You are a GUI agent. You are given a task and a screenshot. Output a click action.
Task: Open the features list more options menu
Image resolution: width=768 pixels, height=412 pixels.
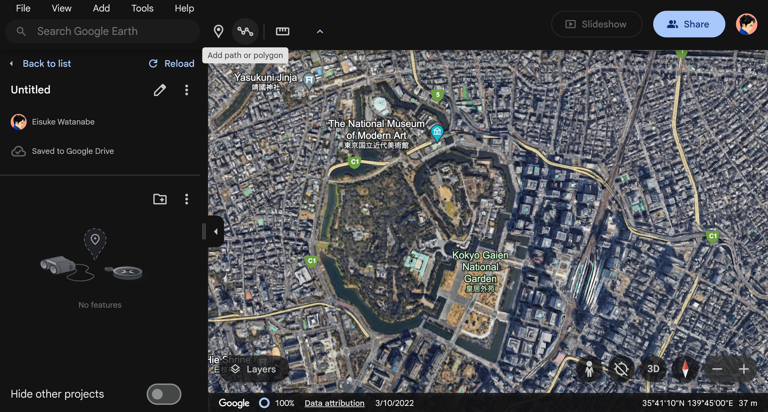187,199
